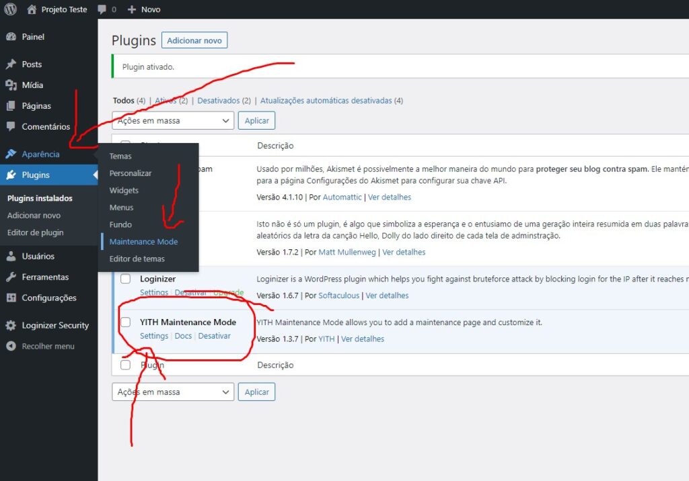Screen dimensions: 689x481
Task: Open Editor de temas submenu entry
Action: point(137,259)
